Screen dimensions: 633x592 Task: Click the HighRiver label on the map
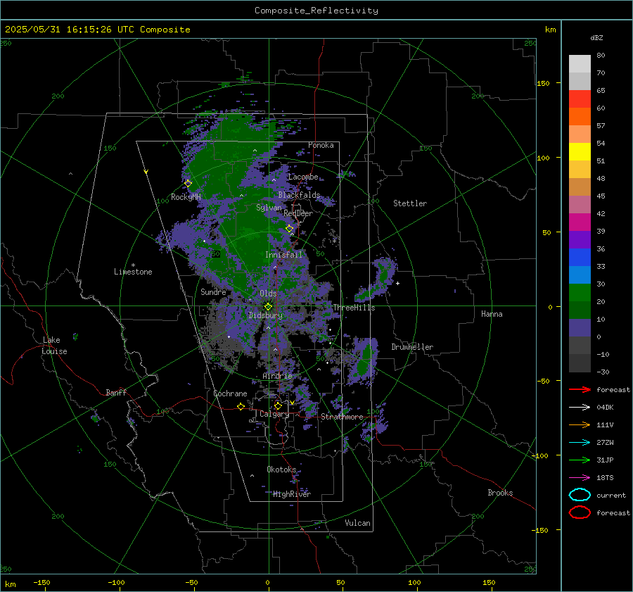tap(292, 494)
